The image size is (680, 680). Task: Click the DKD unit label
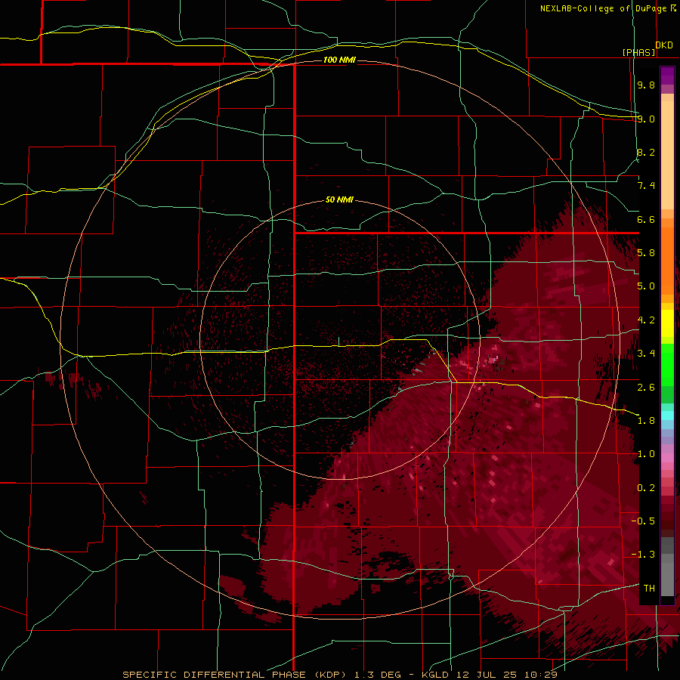click(664, 45)
